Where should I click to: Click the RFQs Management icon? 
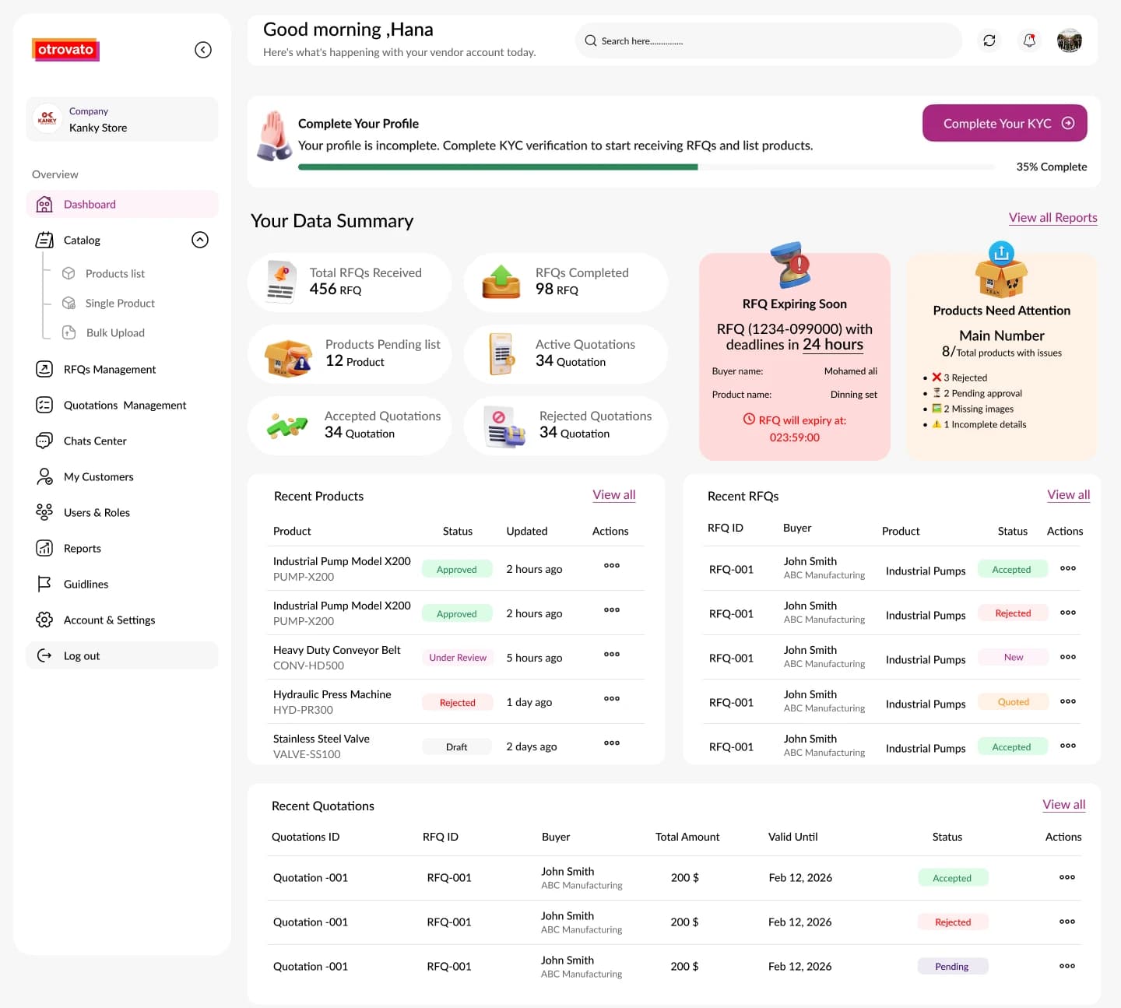pyautogui.click(x=44, y=369)
